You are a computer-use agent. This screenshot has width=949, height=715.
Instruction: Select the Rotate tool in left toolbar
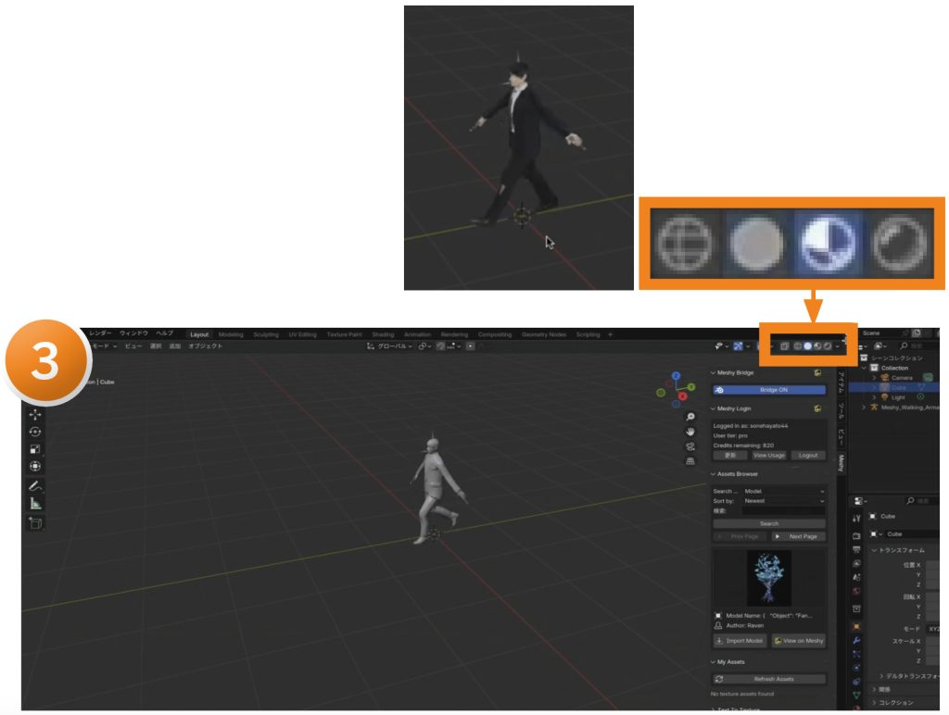pos(35,432)
